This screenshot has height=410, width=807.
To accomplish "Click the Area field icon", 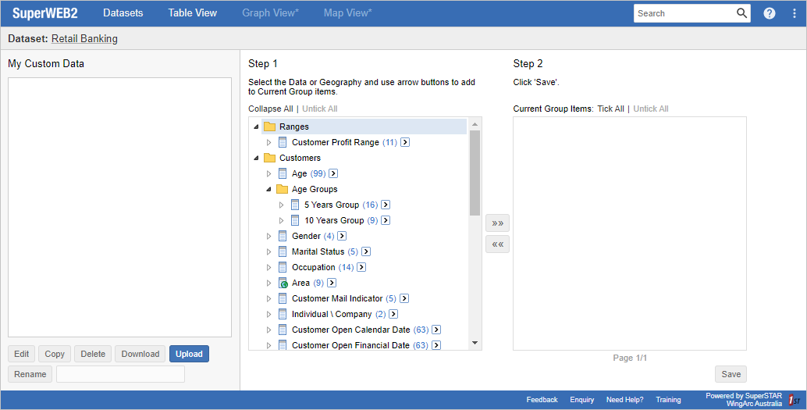I will click(283, 283).
